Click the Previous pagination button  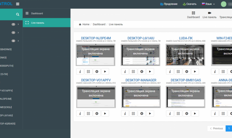coord(216,128)
